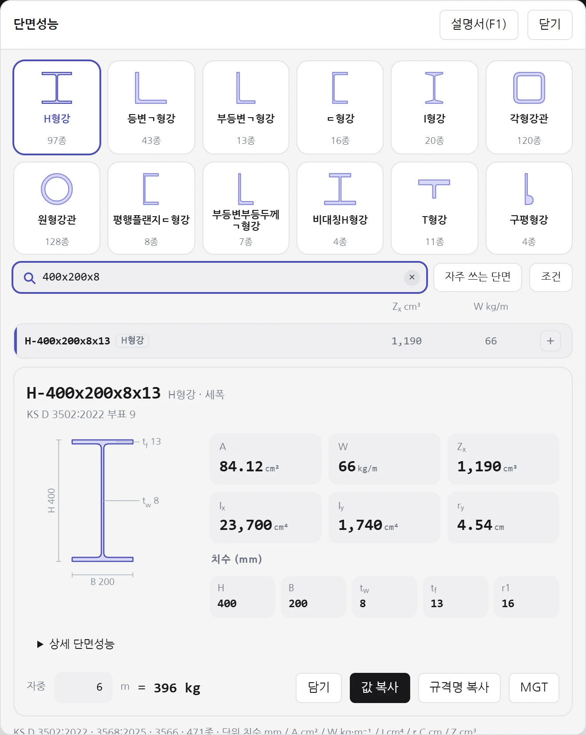Viewport: 586px width, 735px height.
Task: Click the computed 396 kg weight value
Action: tap(177, 688)
